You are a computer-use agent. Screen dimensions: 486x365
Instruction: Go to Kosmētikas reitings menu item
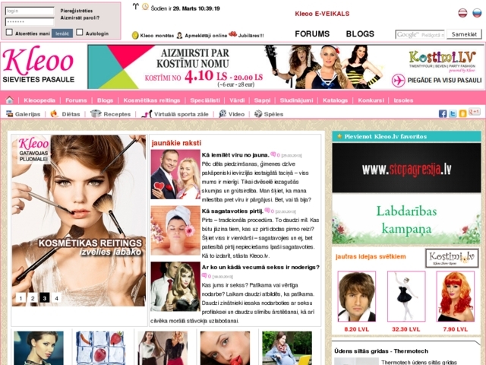pos(152,100)
